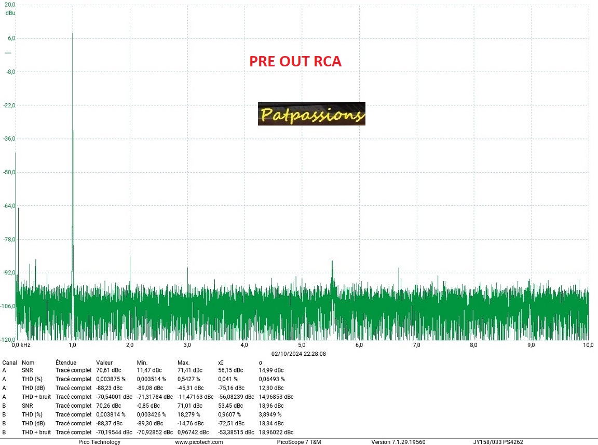Click the PRE OUT RCA title
This screenshot has width=598, height=445.
click(x=295, y=61)
